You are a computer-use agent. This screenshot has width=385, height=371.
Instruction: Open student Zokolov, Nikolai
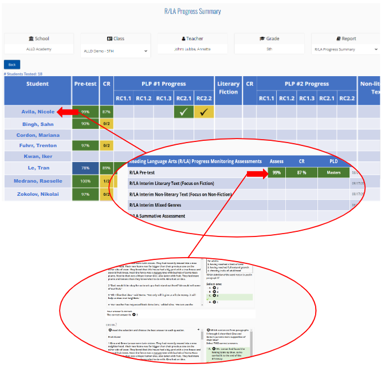[37, 195]
